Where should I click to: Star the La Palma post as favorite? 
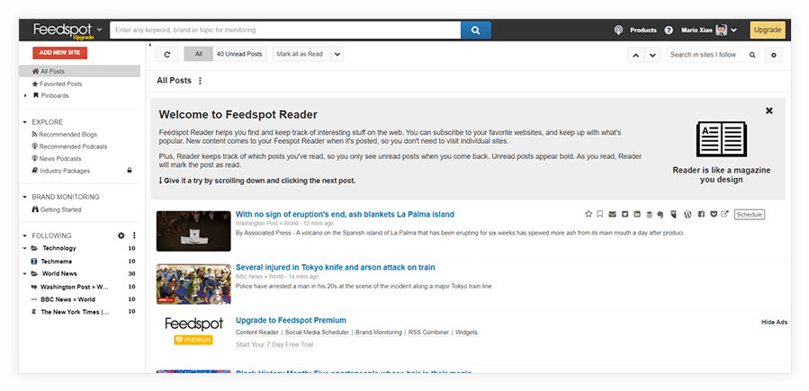tap(589, 214)
